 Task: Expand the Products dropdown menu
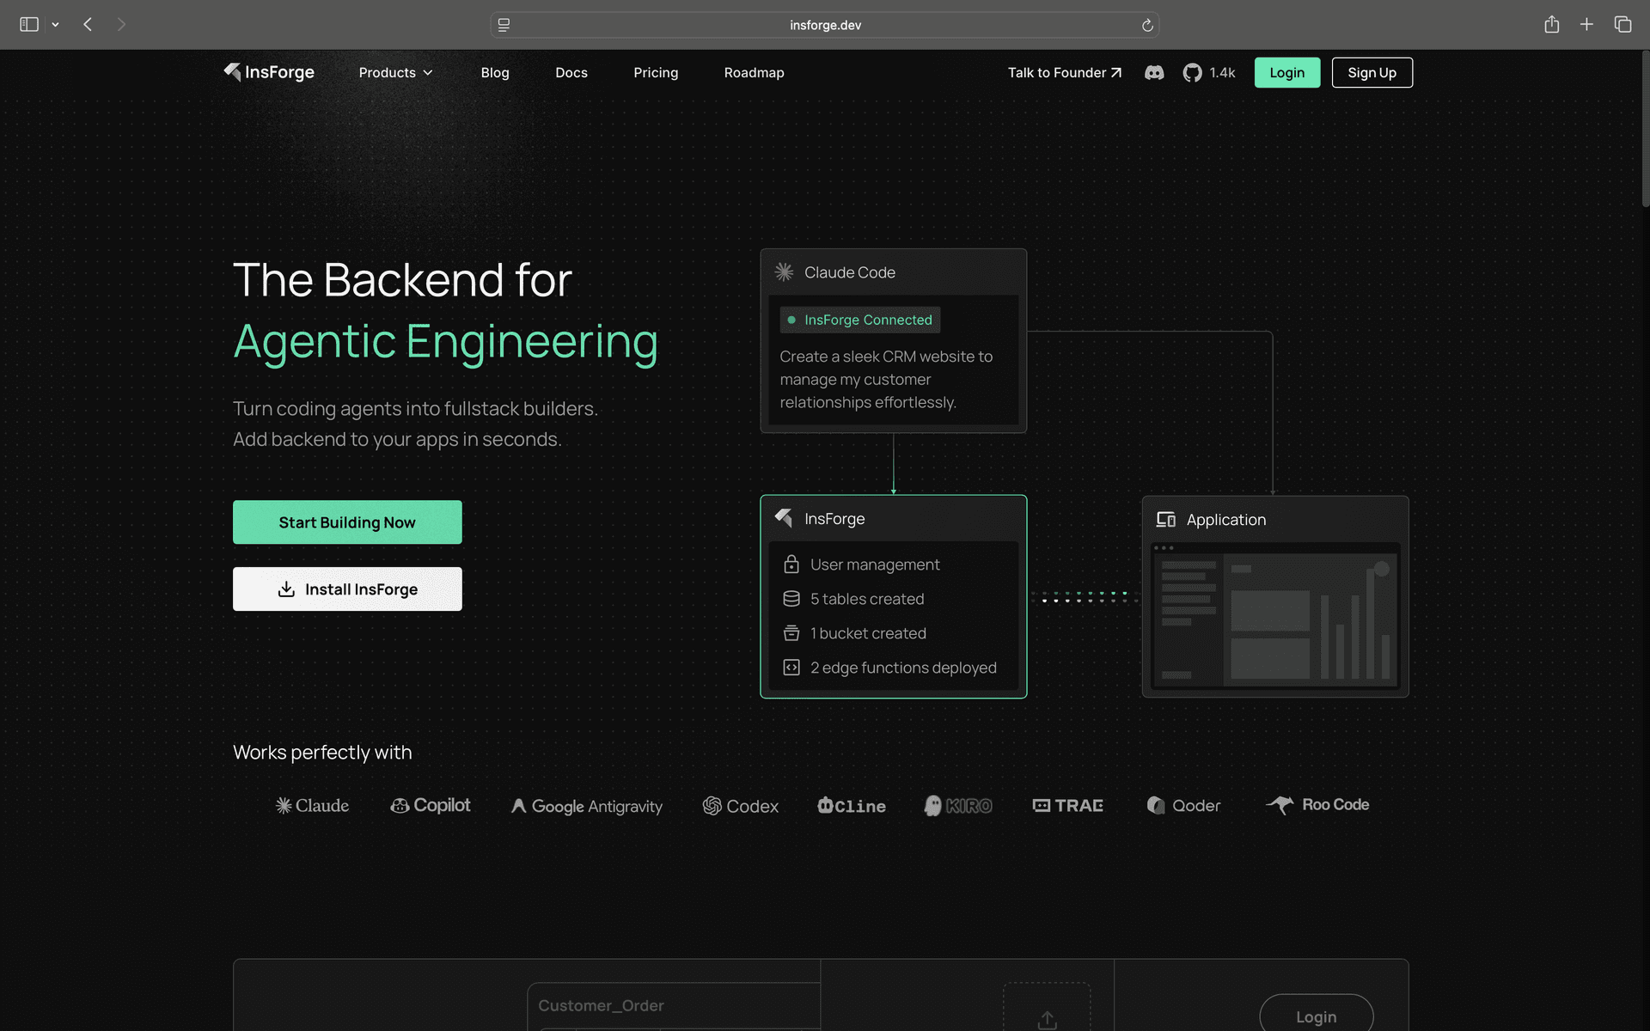[395, 73]
